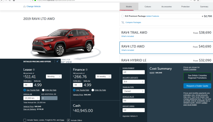Open the Lease term 60 dropdown
Viewport: 213px width, 122px height.
click(x=28, y=85)
